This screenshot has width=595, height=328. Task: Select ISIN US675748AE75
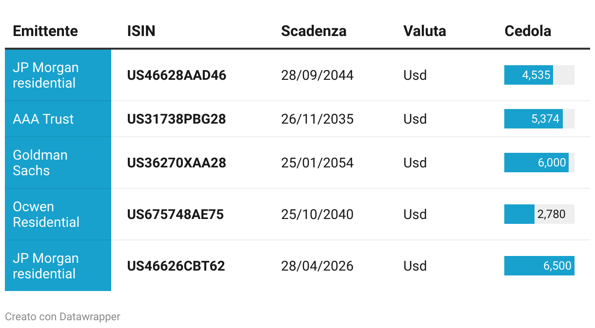click(x=175, y=215)
